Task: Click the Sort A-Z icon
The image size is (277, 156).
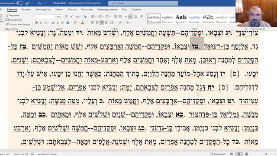Action: tap(136, 16)
